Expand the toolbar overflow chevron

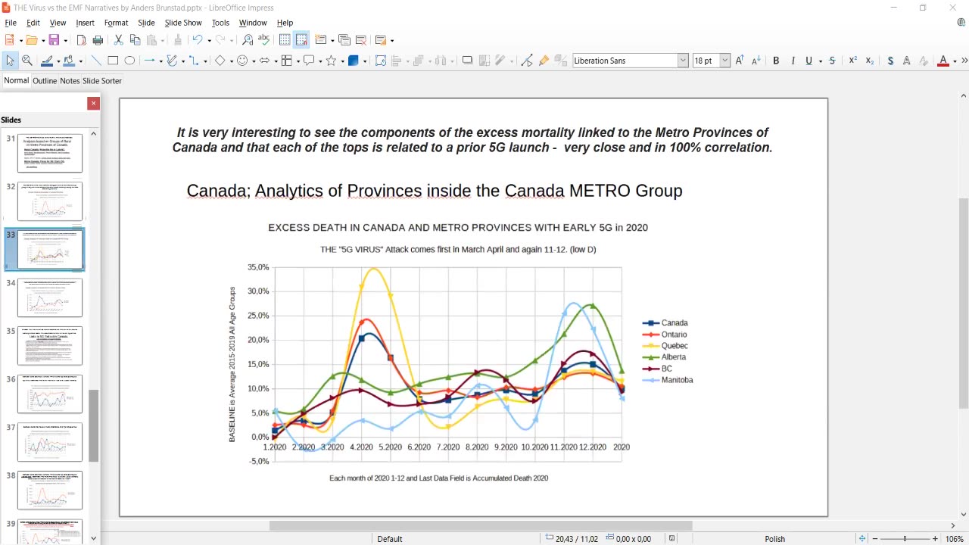964,61
